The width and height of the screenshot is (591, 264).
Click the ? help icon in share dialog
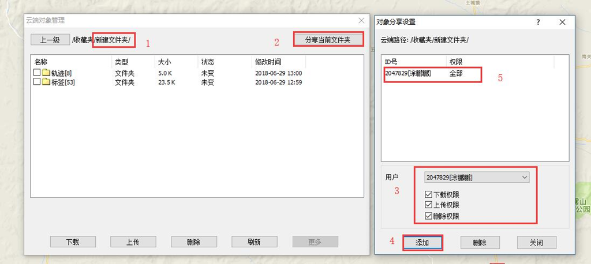click(x=538, y=22)
